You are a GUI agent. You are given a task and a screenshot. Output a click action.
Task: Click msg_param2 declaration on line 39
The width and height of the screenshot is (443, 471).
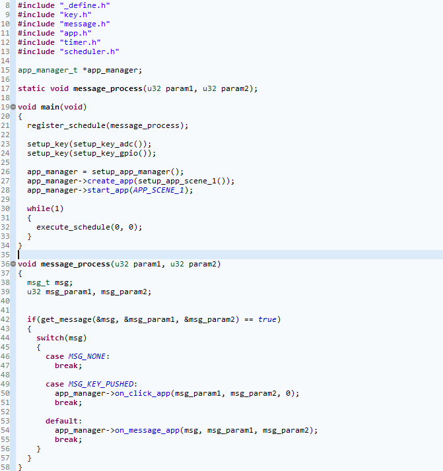tap(124, 292)
